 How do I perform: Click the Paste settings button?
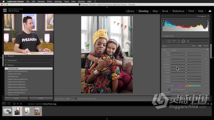coord(41,98)
